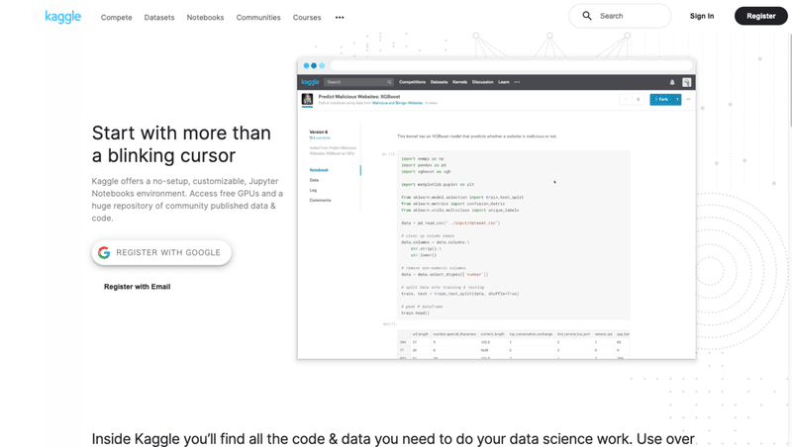Viewport: 792px width, 447px height.
Task: Click the Google G logo icon
Action: coord(104,252)
